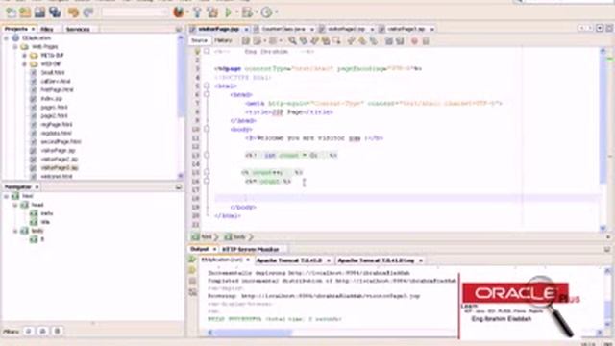Click the Save All toolbar icon
Viewport: 615px width, 346px height.
(55, 12)
